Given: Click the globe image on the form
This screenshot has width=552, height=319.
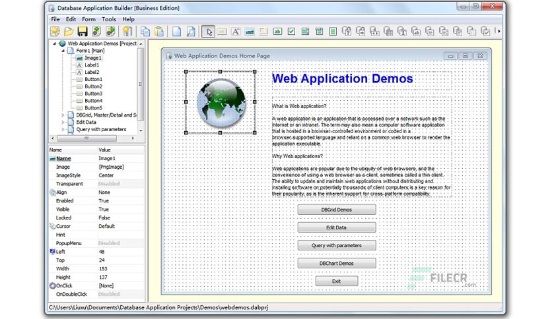Looking at the screenshot, I should pyautogui.click(x=221, y=103).
